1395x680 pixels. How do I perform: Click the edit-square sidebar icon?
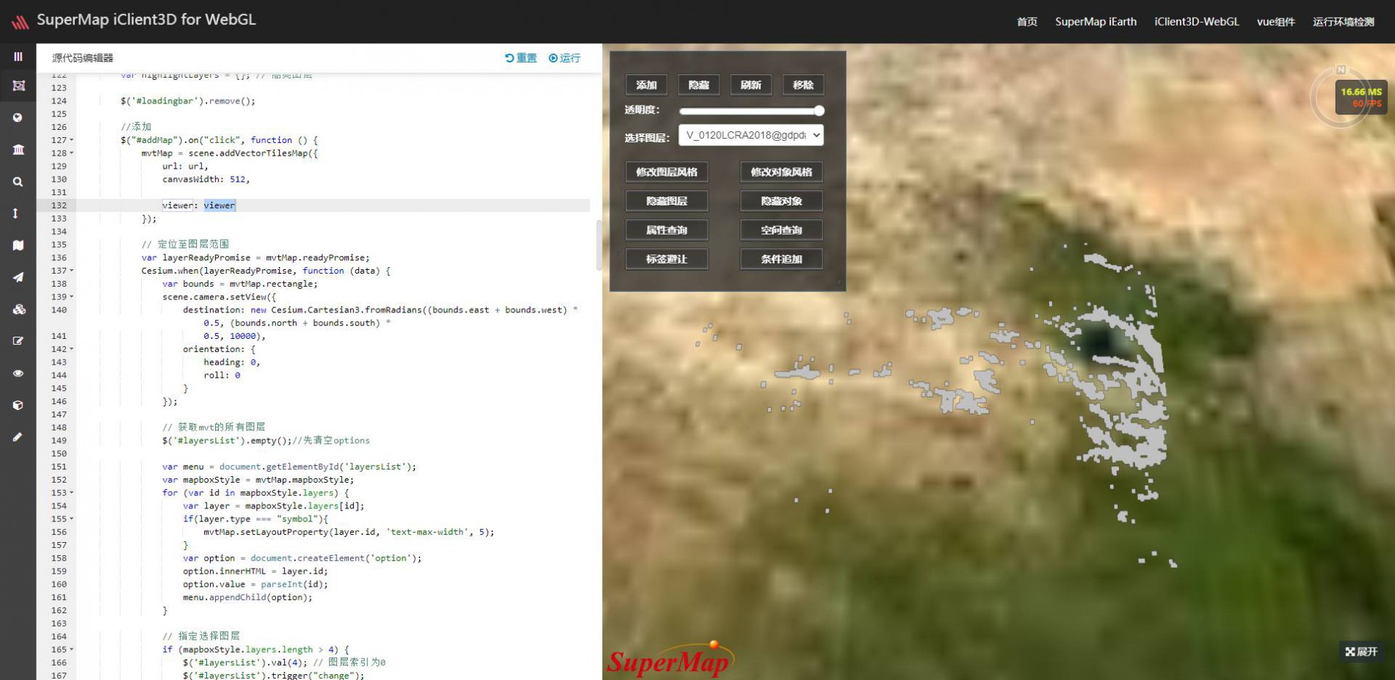click(x=18, y=341)
